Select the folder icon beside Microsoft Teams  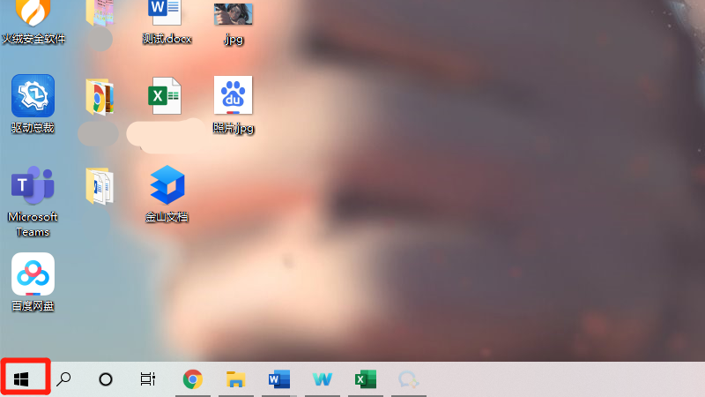(99, 185)
